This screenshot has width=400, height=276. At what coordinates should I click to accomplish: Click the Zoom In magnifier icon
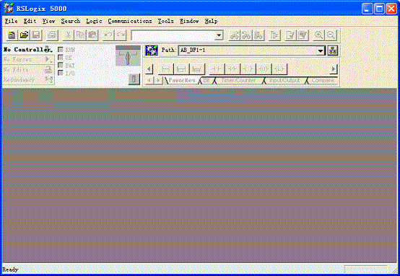point(318,35)
